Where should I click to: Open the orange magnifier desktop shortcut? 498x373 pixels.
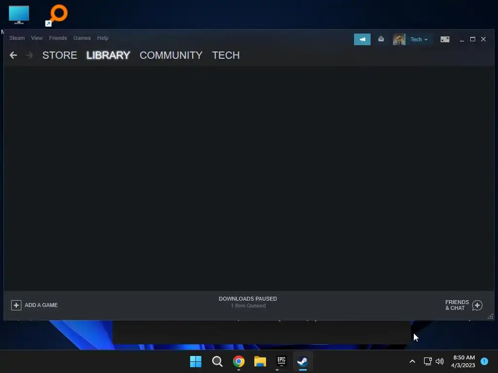pos(56,15)
